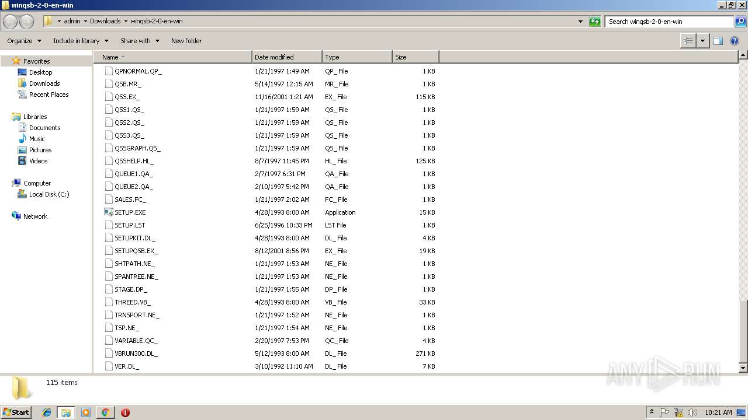
Task: Select Network in navigation pane
Action: tap(35, 216)
